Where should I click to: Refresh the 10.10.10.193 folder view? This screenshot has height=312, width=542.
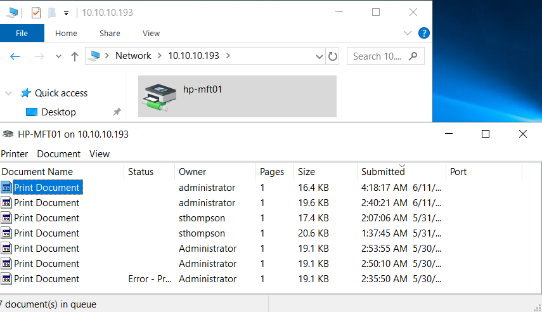(x=333, y=56)
